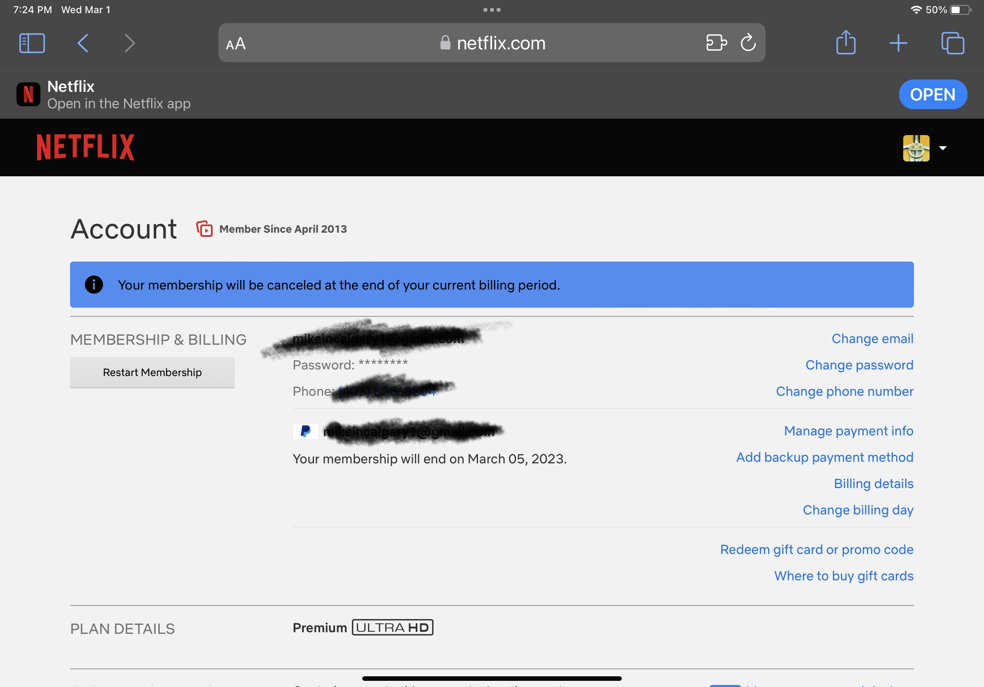Click the Add backup payment method link
The height and width of the screenshot is (687, 984).
point(824,457)
